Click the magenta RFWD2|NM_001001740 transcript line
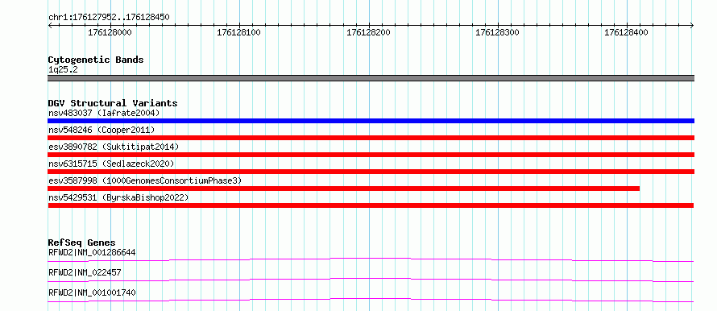 371,300
